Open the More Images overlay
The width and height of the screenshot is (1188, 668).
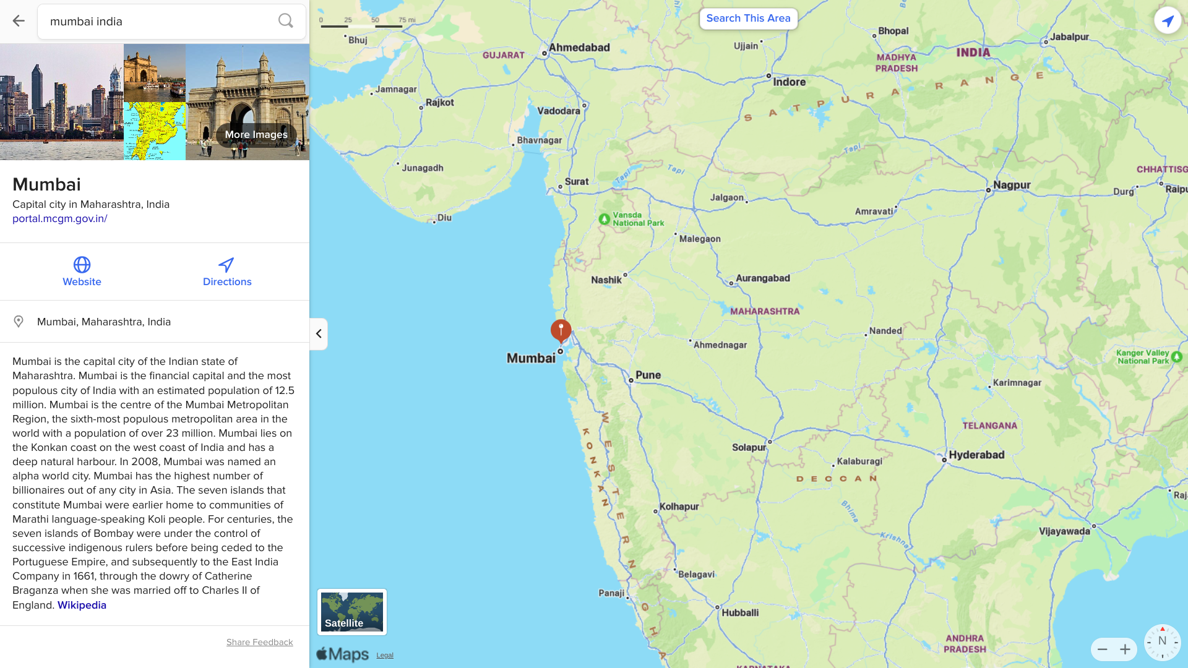(x=256, y=134)
